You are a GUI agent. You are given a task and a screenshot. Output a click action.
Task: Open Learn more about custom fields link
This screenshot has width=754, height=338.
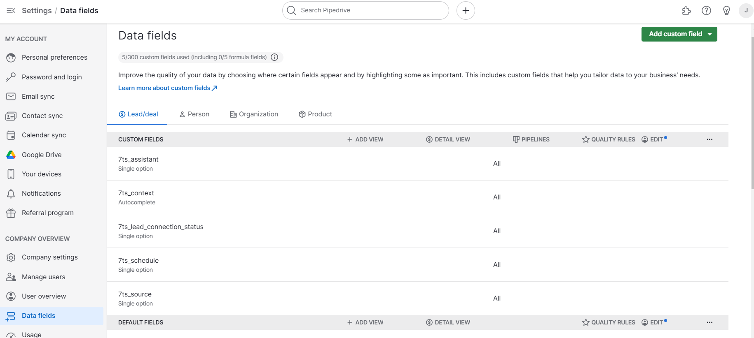(x=167, y=88)
